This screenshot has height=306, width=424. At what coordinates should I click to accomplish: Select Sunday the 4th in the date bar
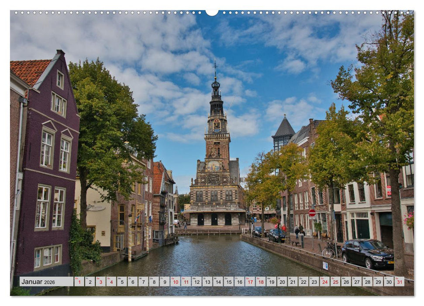click(x=110, y=282)
